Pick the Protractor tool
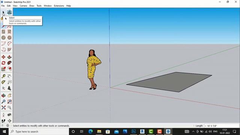240x135 pixels. [x=3, y=82]
